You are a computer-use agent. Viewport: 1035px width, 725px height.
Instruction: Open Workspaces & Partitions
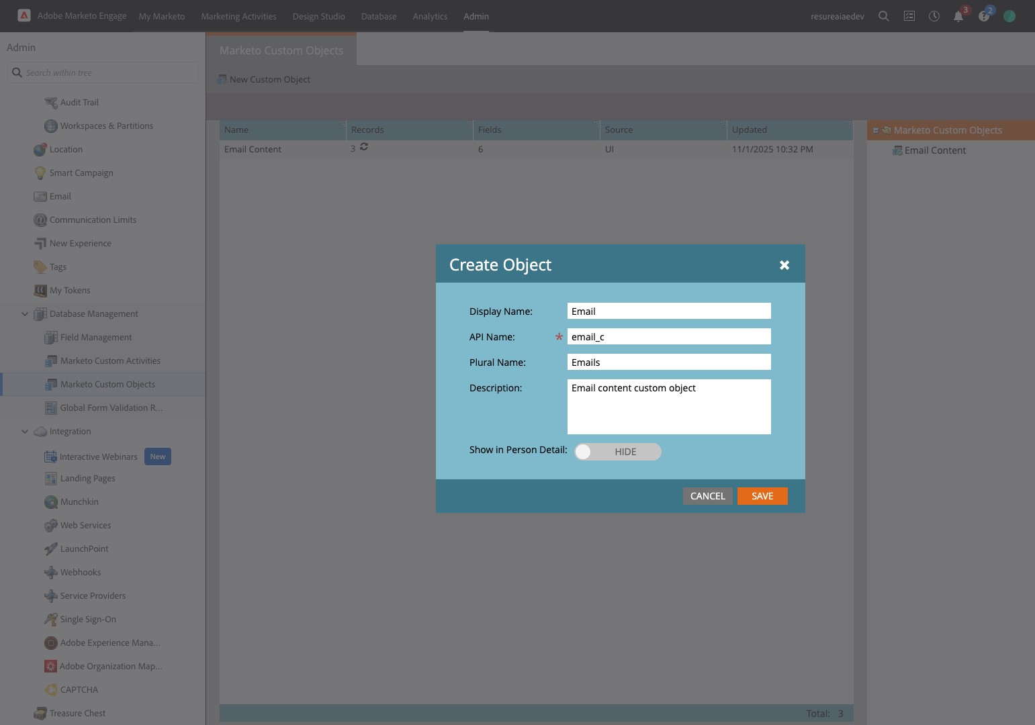click(x=107, y=126)
